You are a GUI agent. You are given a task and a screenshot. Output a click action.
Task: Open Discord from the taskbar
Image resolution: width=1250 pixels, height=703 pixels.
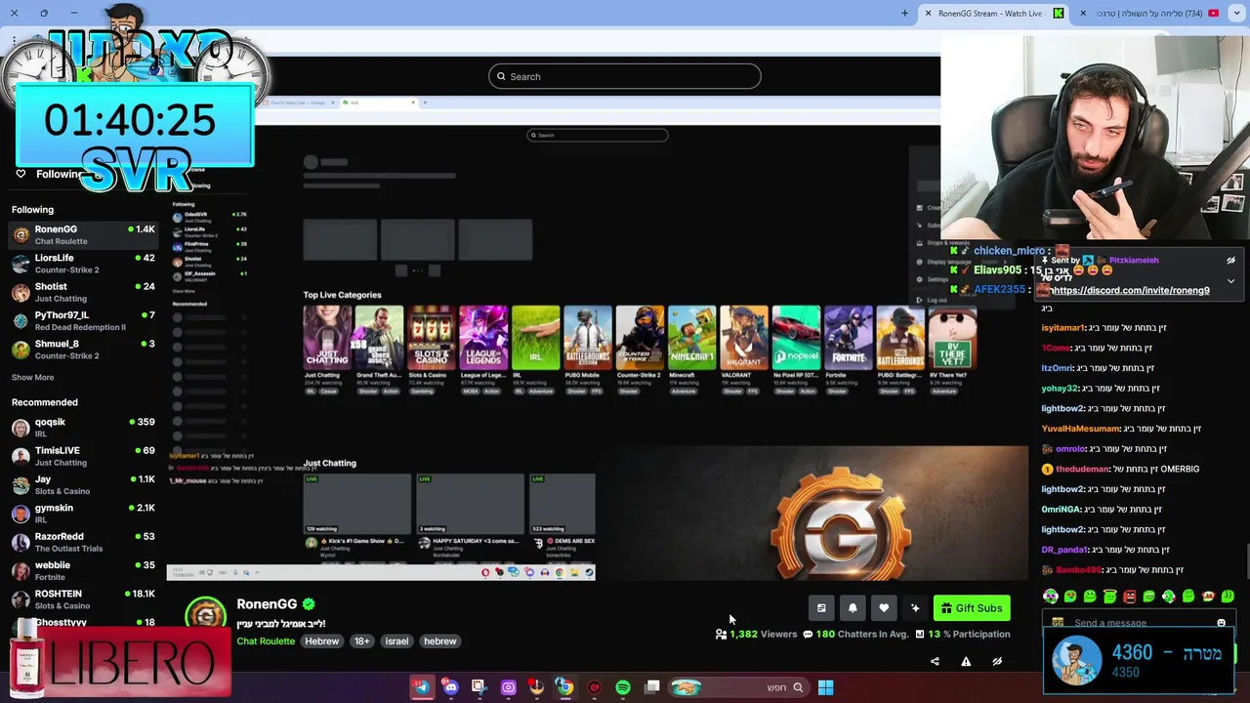coord(450,687)
